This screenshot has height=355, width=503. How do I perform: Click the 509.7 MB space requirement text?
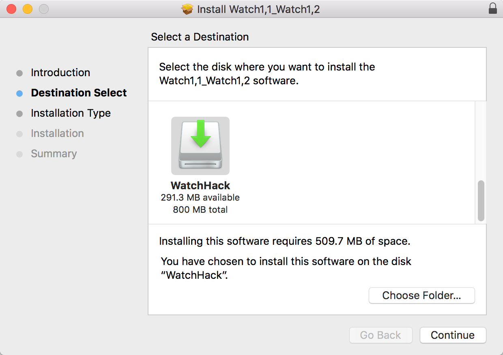click(x=285, y=242)
